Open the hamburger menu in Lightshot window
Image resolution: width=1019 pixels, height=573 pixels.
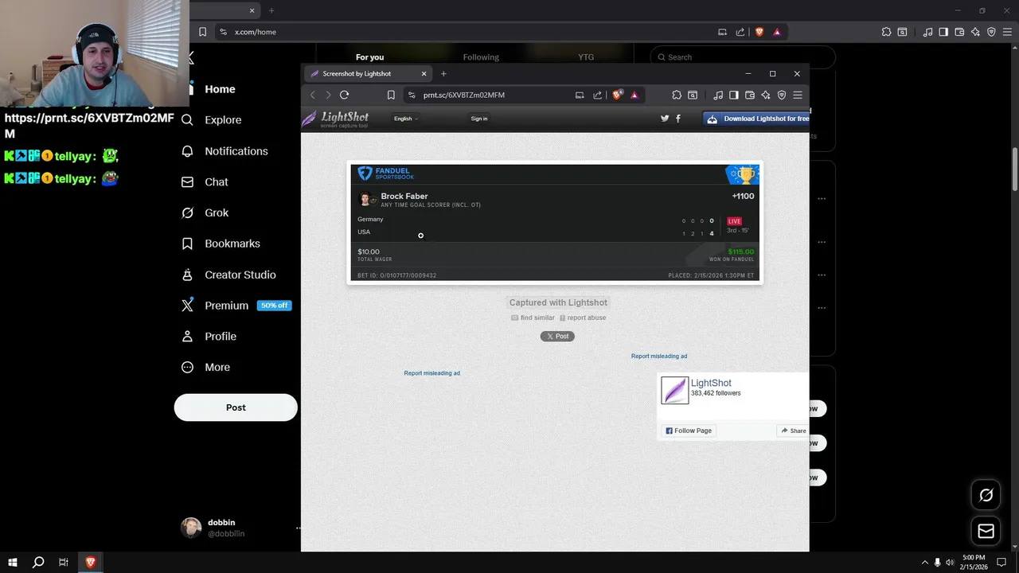pos(798,95)
